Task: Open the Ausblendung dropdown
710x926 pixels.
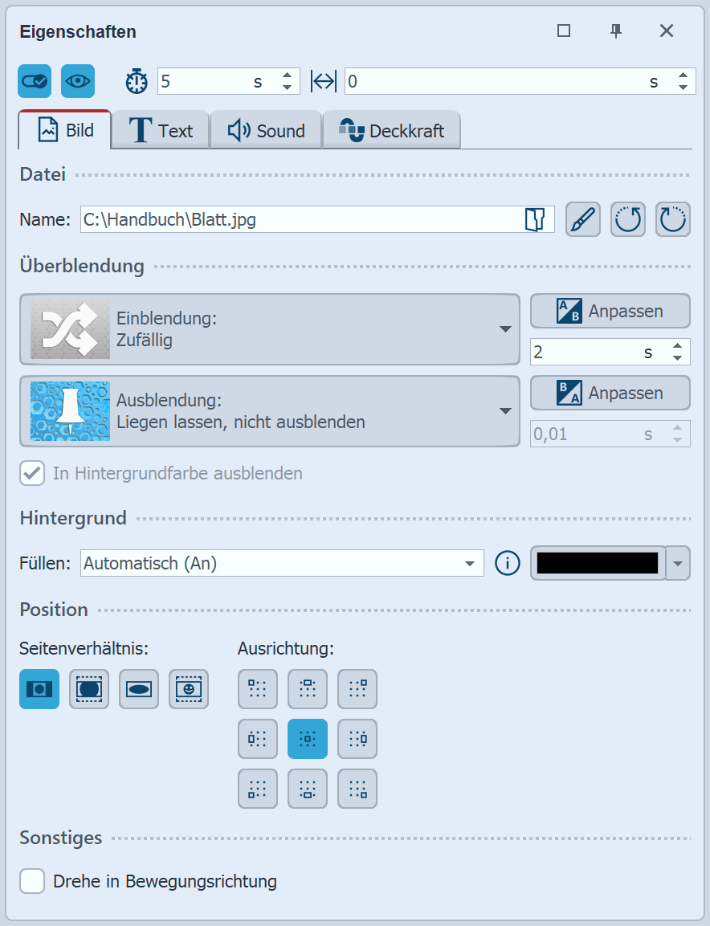Action: [504, 411]
